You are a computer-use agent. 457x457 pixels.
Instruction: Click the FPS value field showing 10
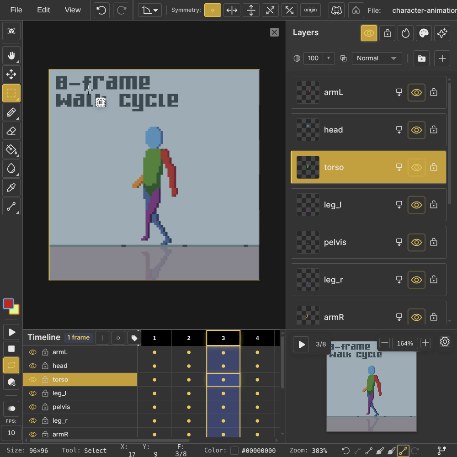(x=11, y=433)
